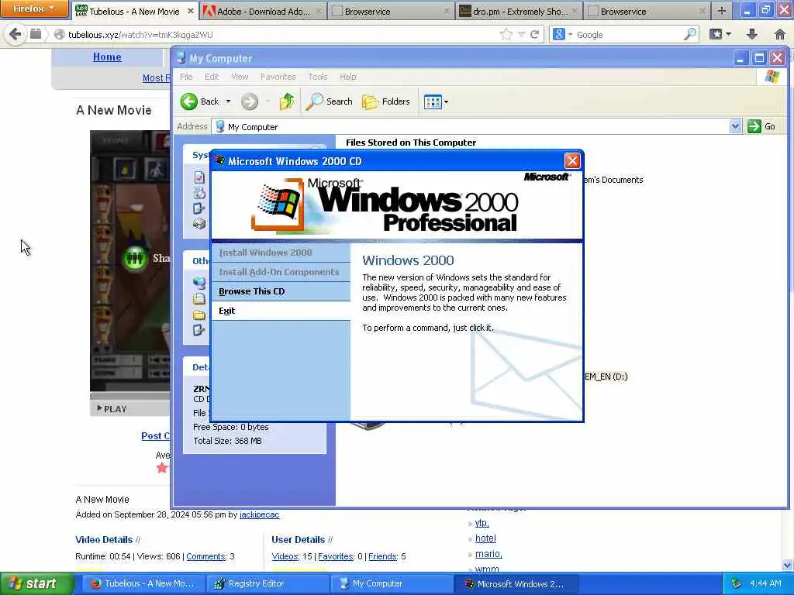Viewport: 794px width, 595px height.
Task: Open Favorites menu in My Computer
Action: click(x=278, y=77)
